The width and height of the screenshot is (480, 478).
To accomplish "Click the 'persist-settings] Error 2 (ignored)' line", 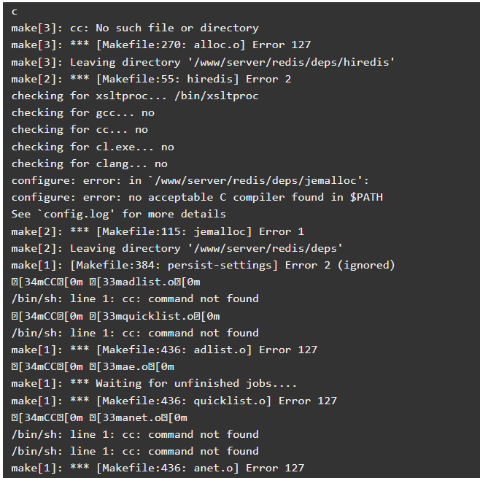I will (x=204, y=265).
